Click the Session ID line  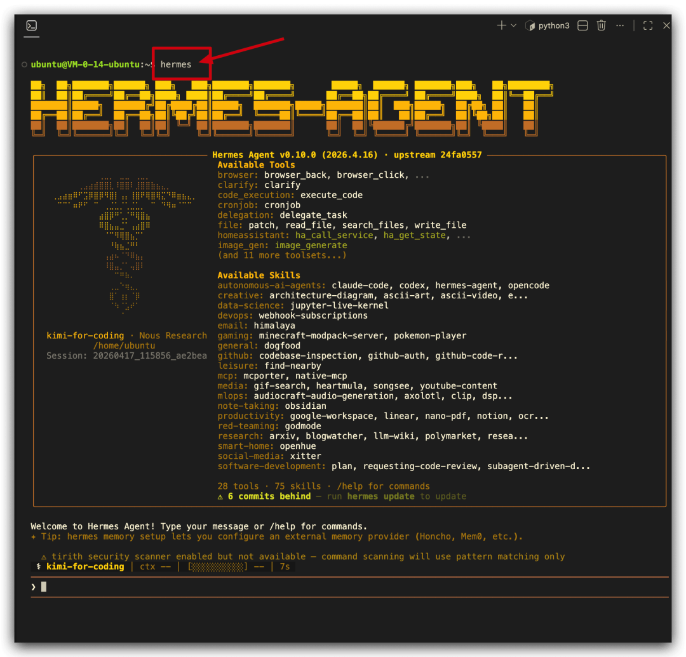tap(126, 356)
